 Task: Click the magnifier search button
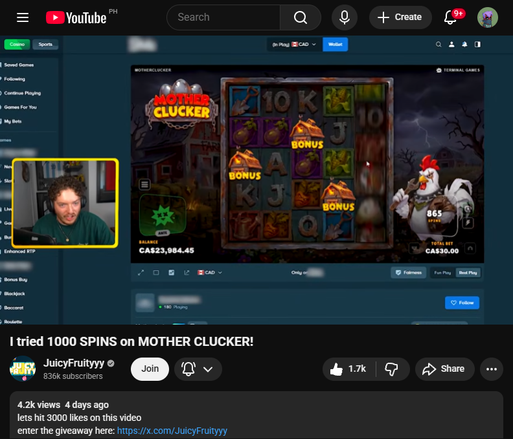pyautogui.click(x=301, y=17)
